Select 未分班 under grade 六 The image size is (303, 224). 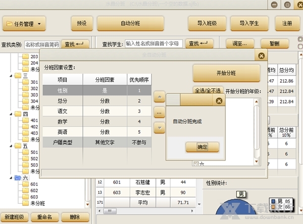pos(38,203)
